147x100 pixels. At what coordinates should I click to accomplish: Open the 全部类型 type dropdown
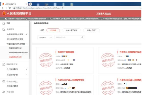(45, 37)
